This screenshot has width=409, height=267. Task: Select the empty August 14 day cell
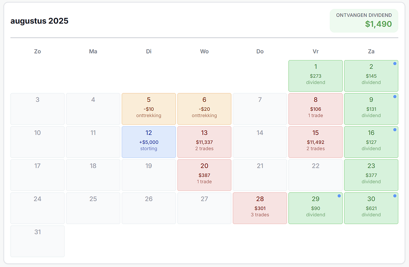pos(260,142)
